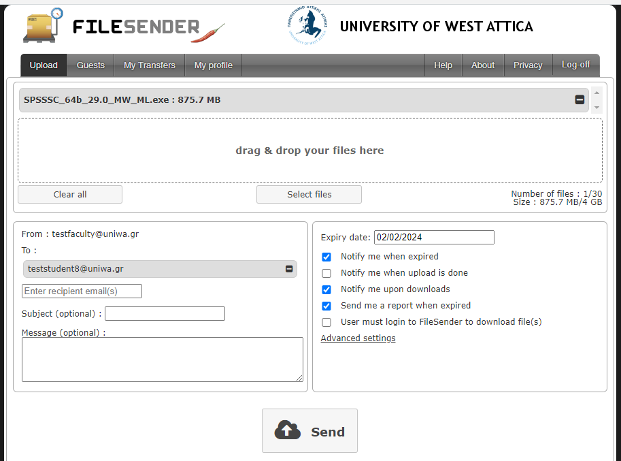This screenshot has height=461, width=621.
Task: Expand Advanced settings
Action: (x=358, y=338)
